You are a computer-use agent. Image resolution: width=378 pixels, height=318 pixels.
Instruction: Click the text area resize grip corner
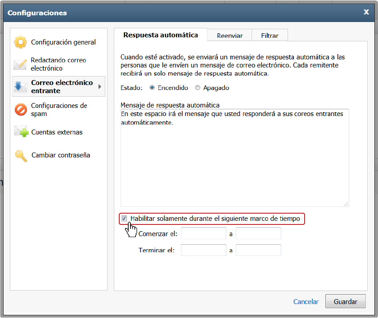[346, 204]
